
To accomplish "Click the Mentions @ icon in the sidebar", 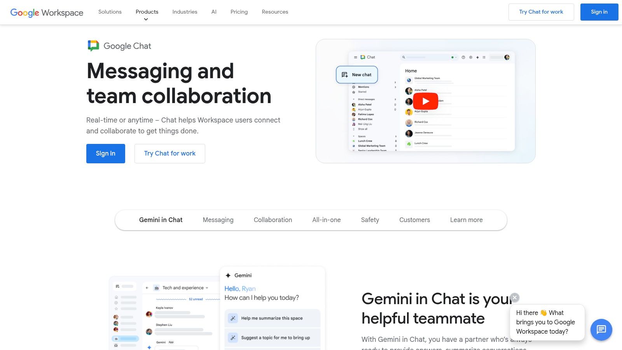I will coord(353,87).
